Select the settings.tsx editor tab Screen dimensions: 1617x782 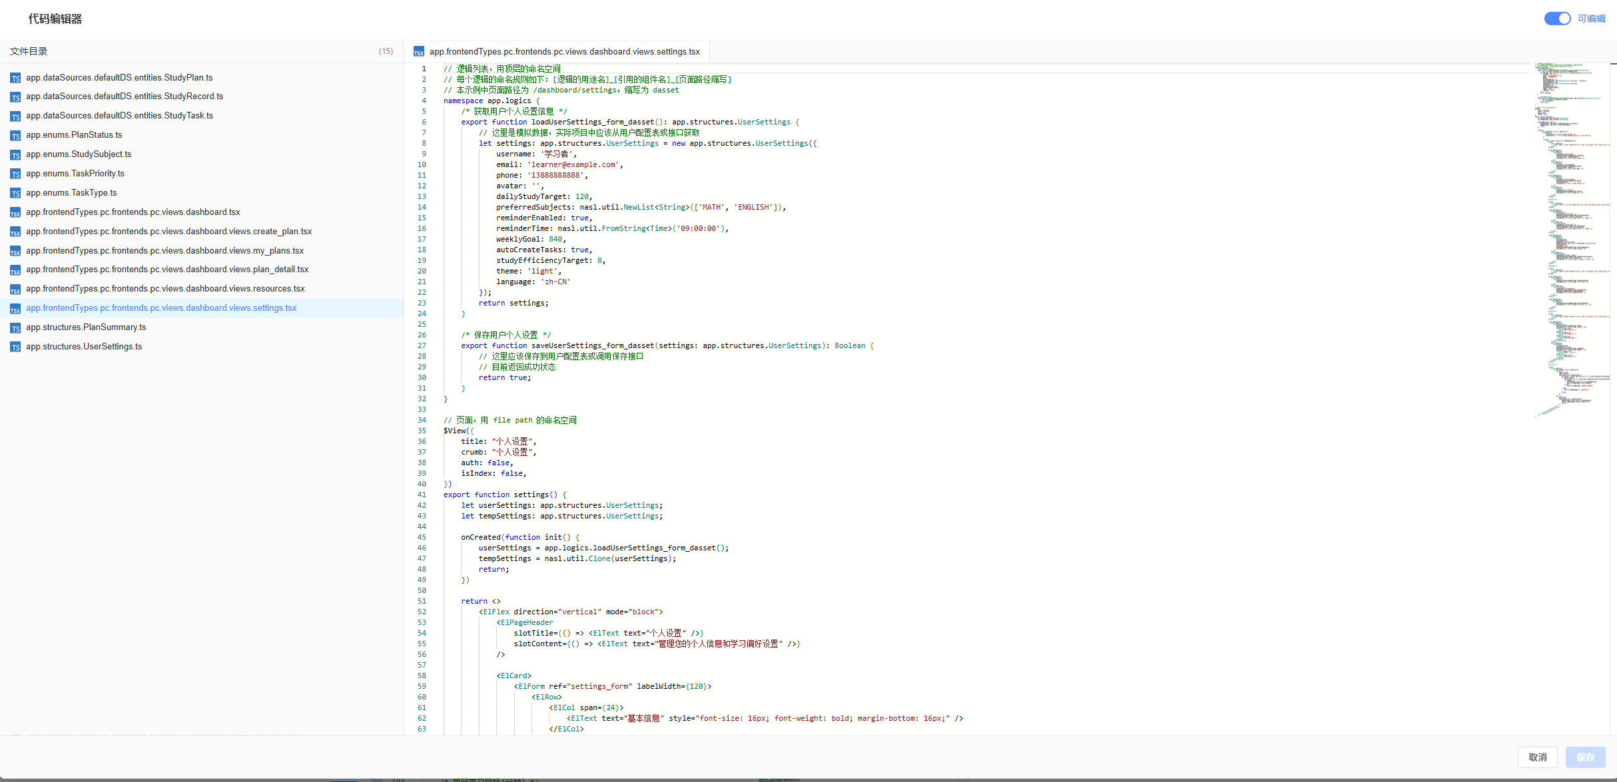(563, 52)
